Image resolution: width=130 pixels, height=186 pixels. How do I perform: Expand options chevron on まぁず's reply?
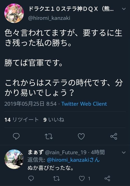tap(124, 152)
